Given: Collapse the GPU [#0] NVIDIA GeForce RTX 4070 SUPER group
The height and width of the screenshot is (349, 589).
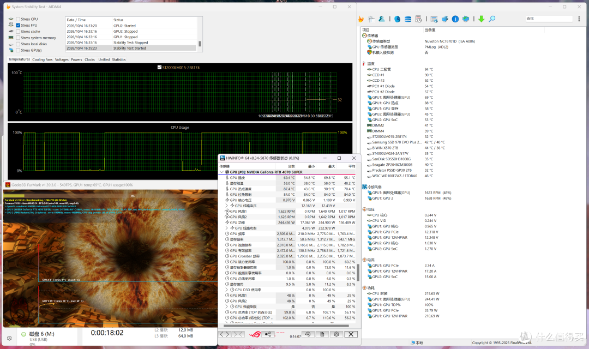Looking at the screenshot, I should pos(221,172).
